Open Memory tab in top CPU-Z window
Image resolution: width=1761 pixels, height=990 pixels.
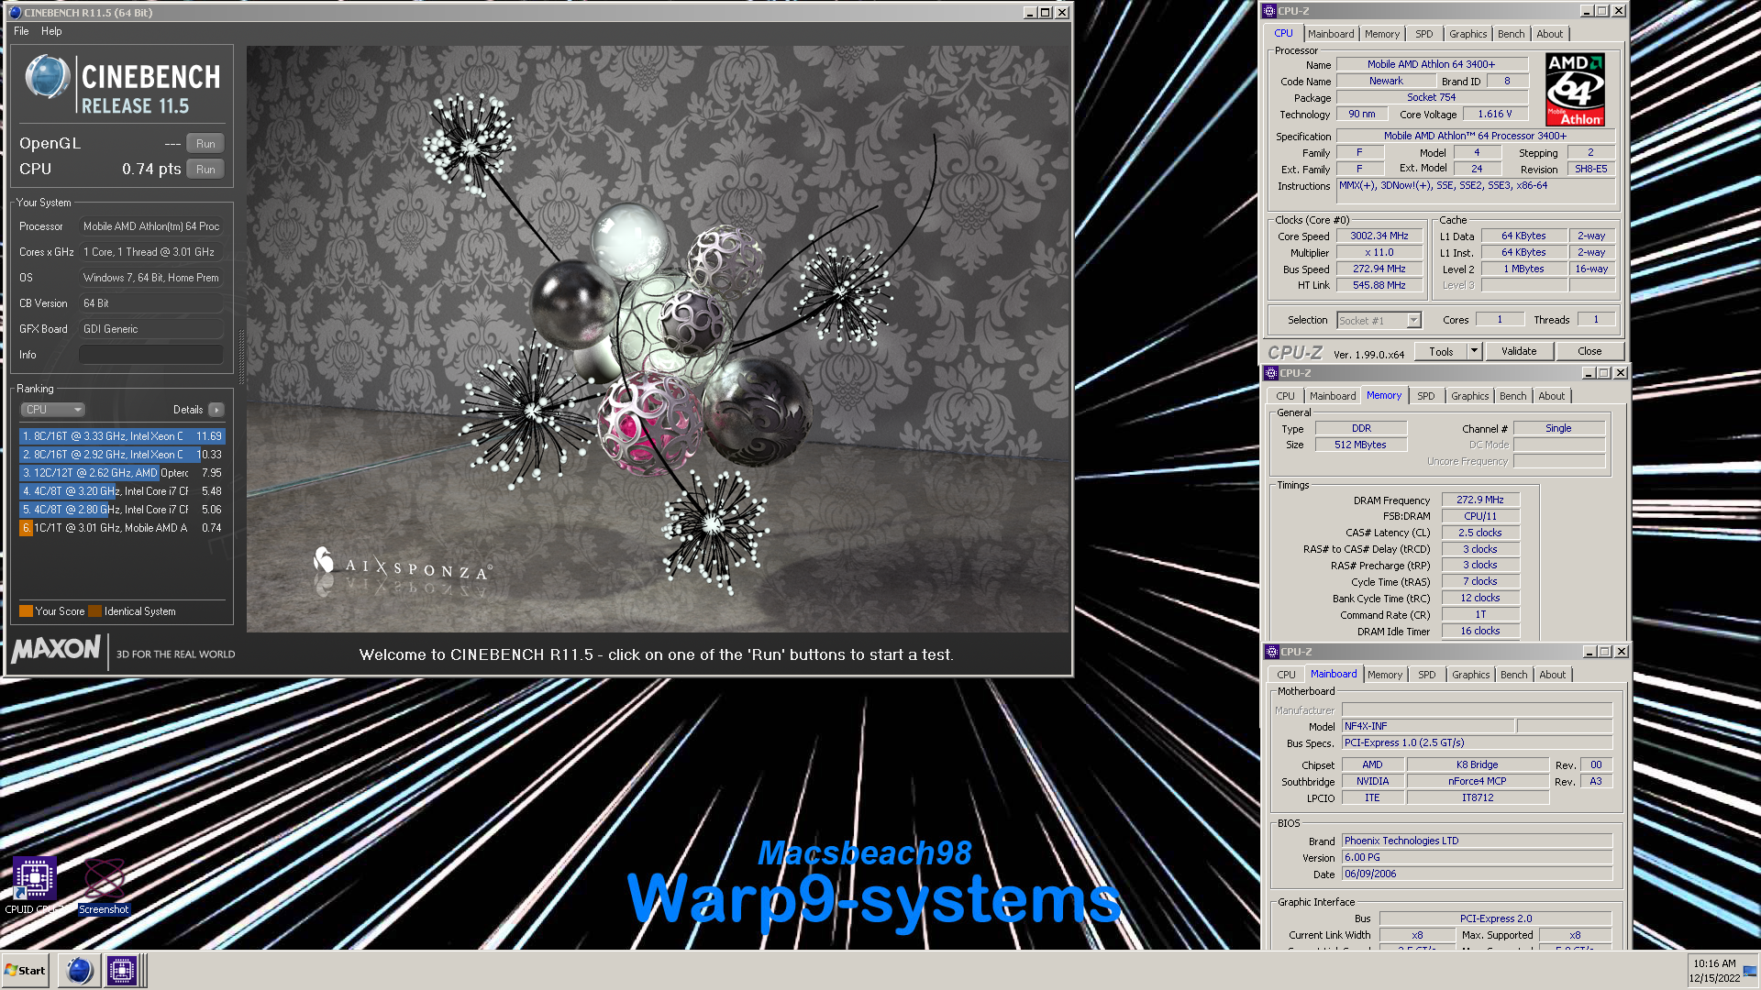tap(1382, 34)
